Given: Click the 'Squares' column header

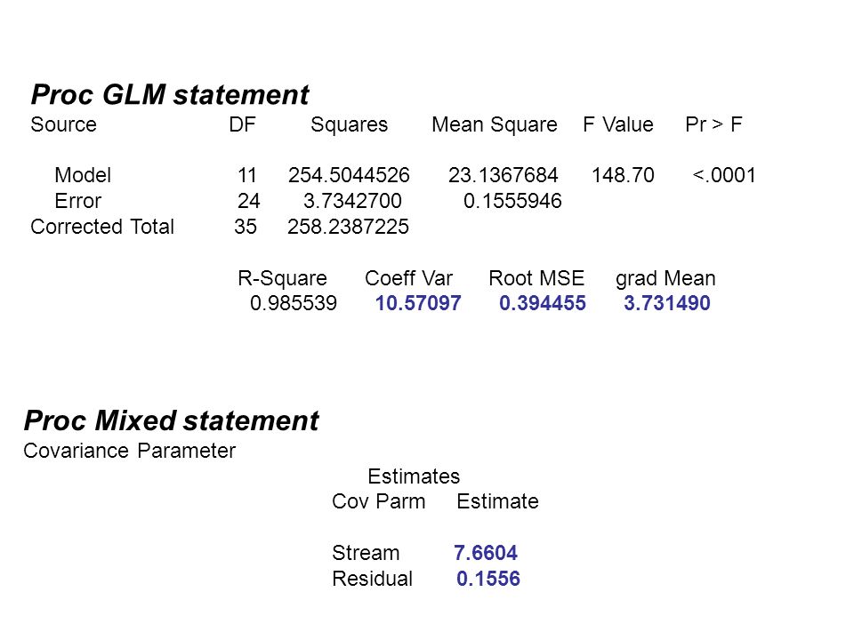Looking at the screenshot, I should coord(349,125).
